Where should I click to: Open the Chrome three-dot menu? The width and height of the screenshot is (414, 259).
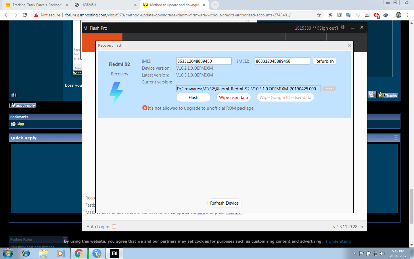[408, 15]
